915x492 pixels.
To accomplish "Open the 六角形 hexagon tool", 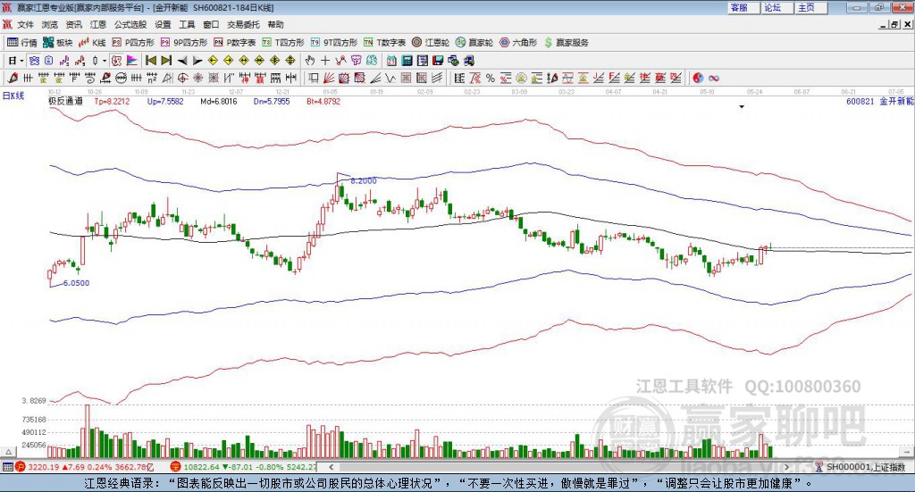I will pyautogui.click(x=518, y=43).
